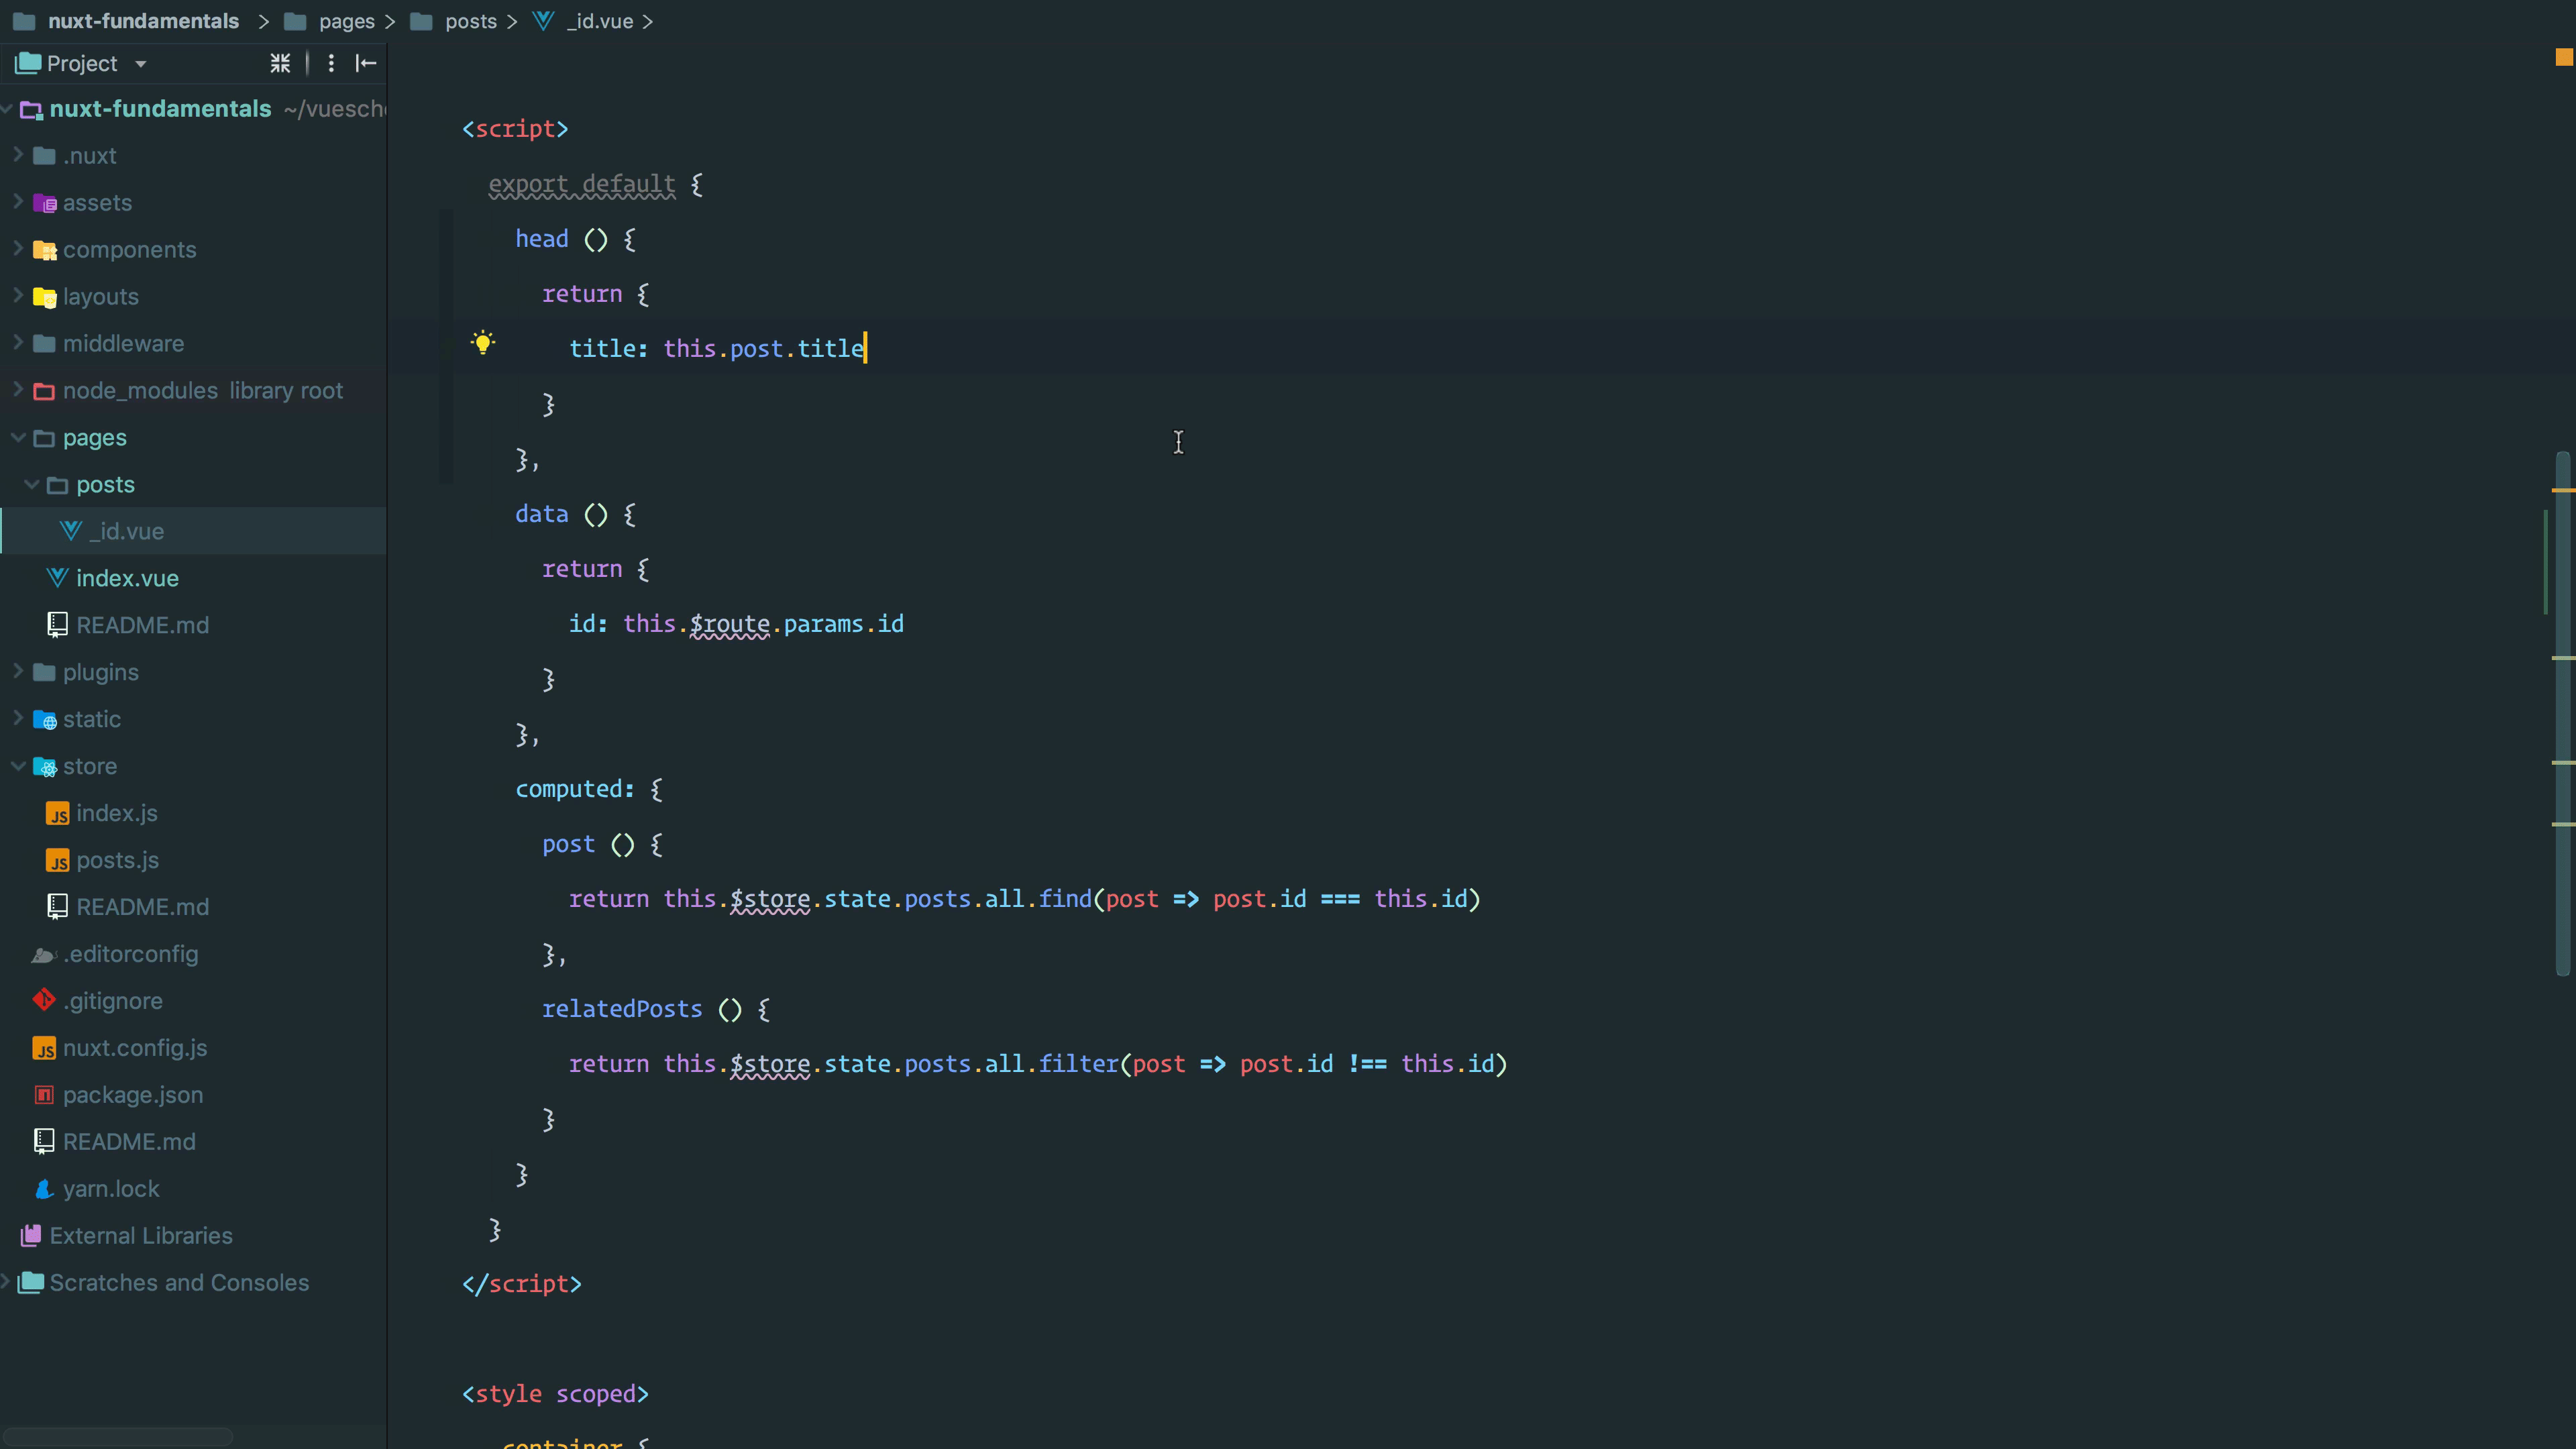Viewport: 2576px width, 1449px height.
Task: Open Project panel options (three dots)
Action: 331,64
